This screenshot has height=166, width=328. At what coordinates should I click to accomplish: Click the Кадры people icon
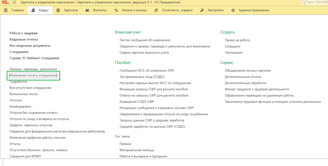click(33, 10)
